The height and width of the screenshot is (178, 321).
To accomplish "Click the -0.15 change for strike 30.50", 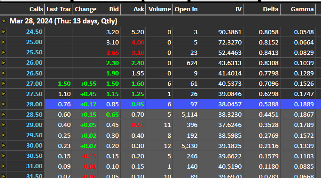I will coord(89,156).
